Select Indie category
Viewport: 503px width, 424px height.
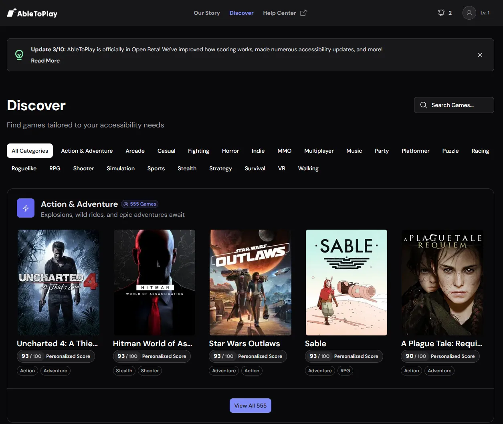[258, 151]
